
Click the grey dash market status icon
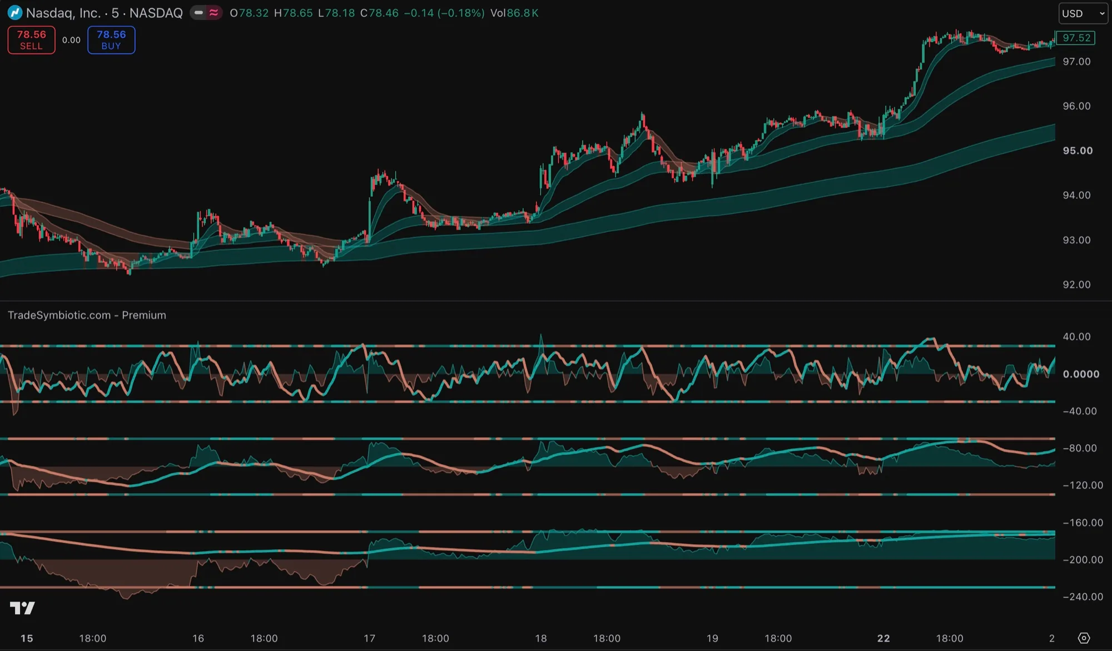tap(198, 13)
